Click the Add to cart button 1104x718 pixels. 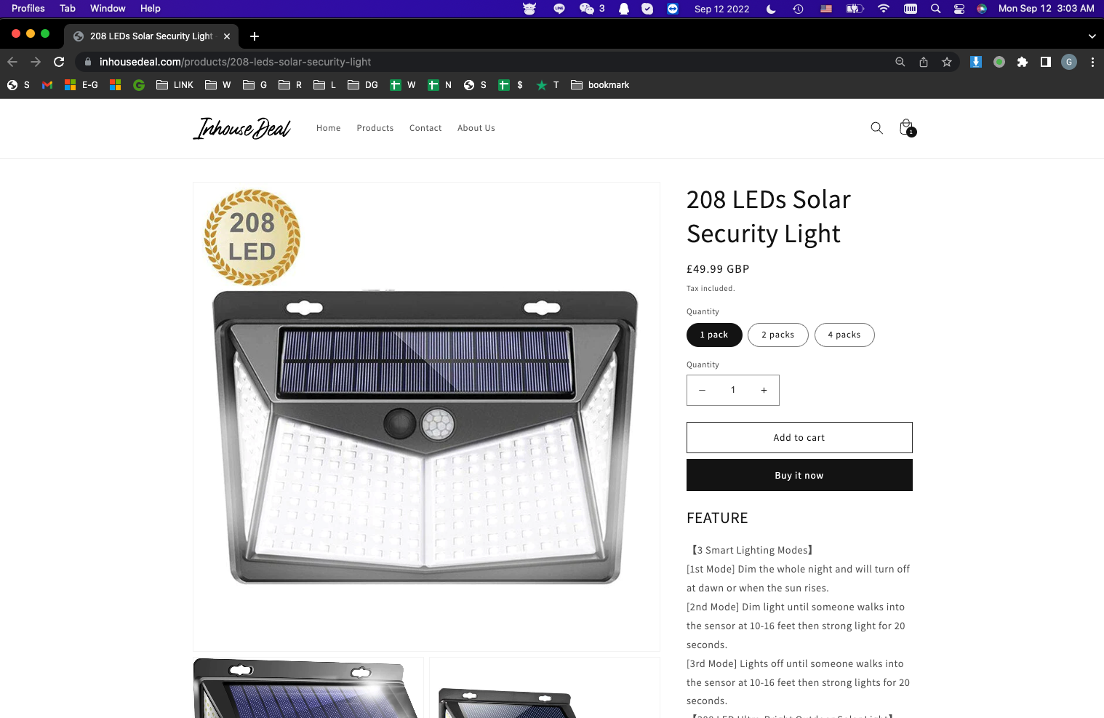799,438
